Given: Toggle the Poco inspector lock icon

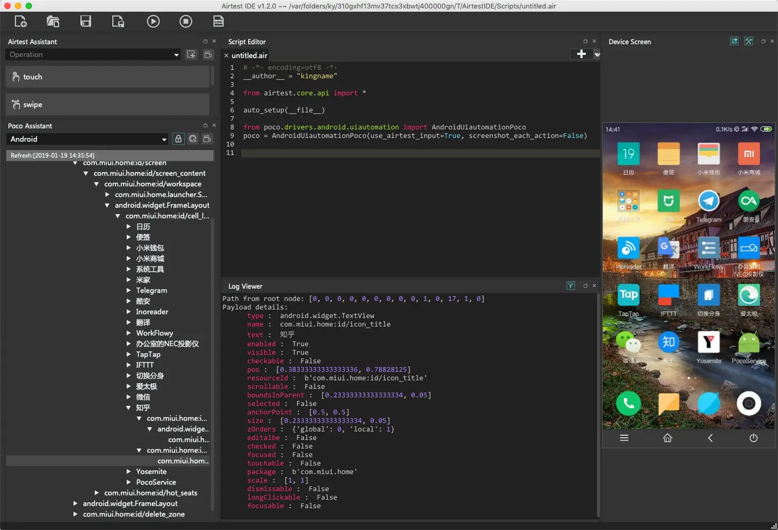Looking at the screenshot, I should point(178,139).
